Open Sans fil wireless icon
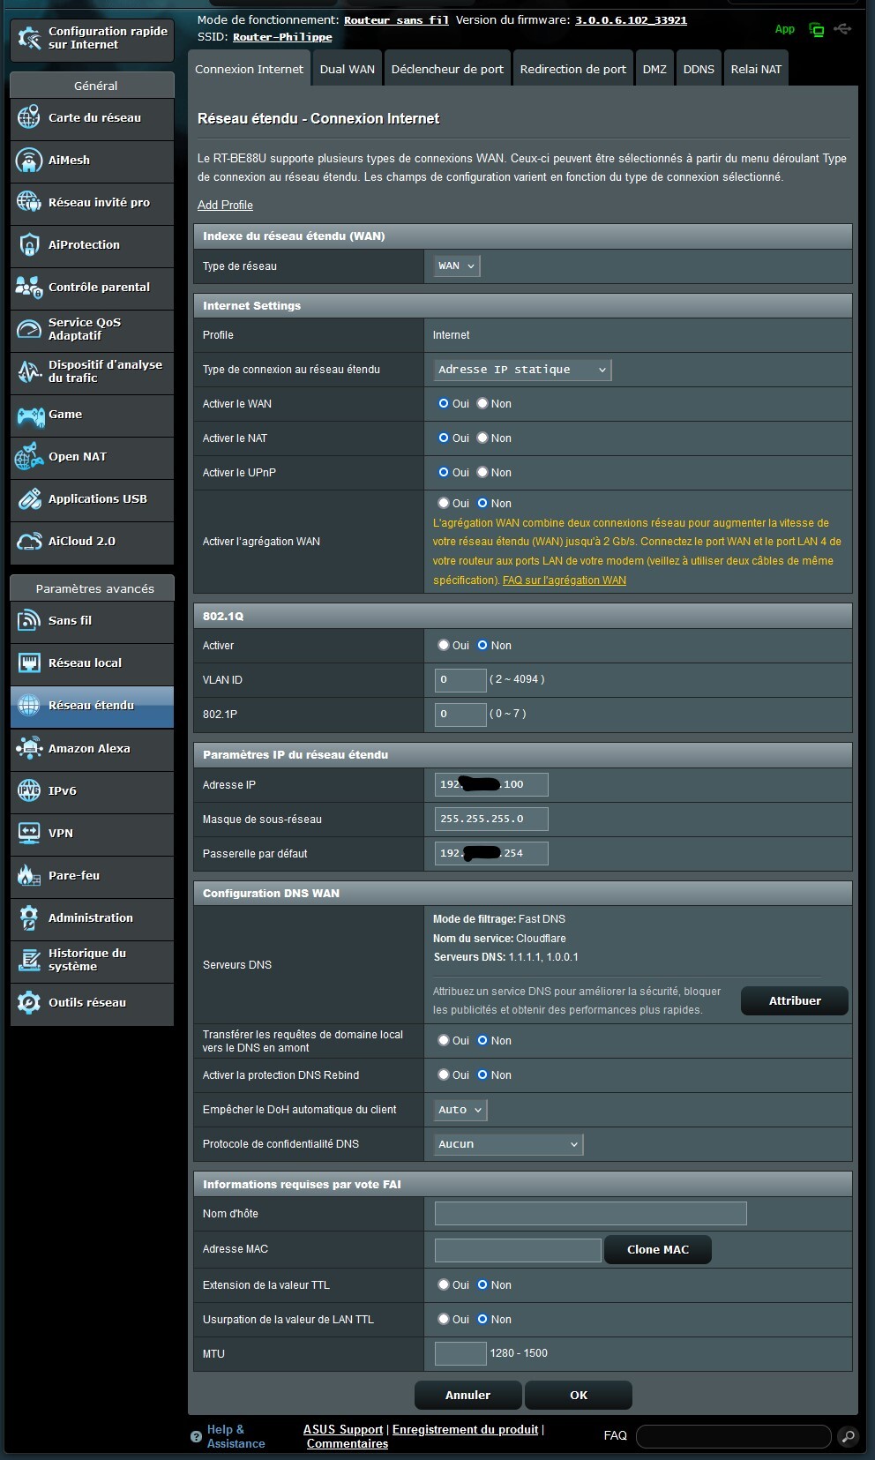 (x=29, y=620)
